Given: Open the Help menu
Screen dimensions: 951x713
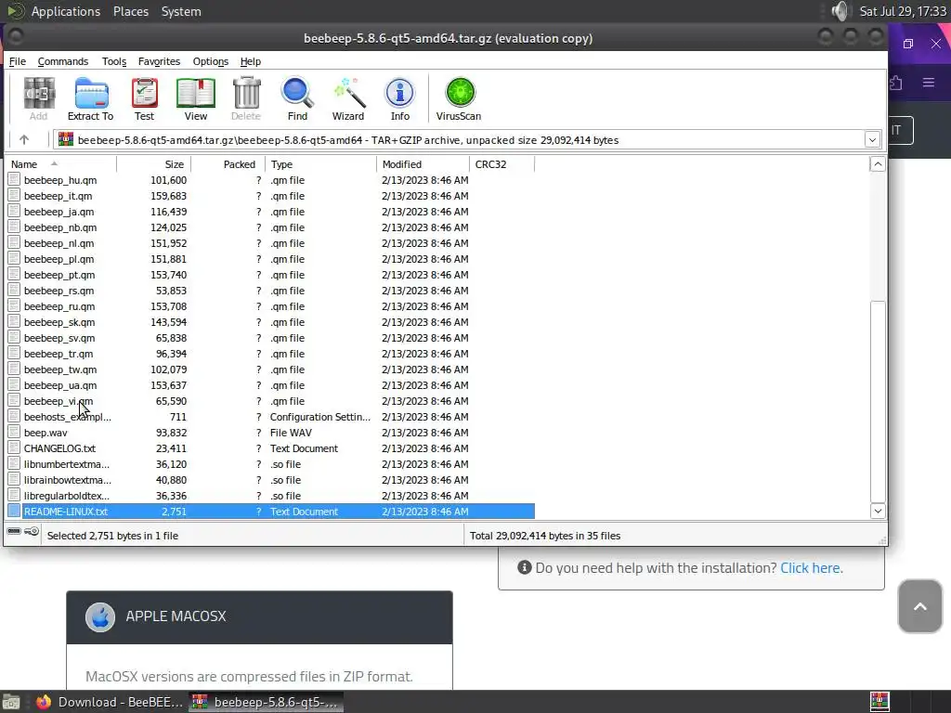Looking at the screenshot, I should 251,61.
